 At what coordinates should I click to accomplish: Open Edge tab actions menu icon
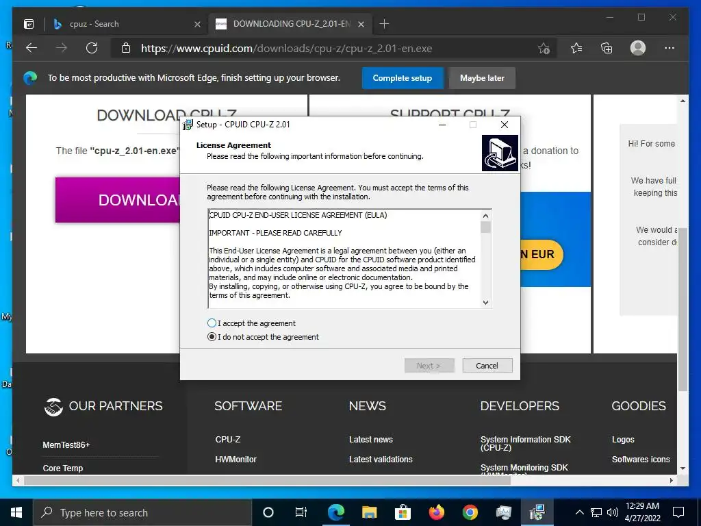29,24
